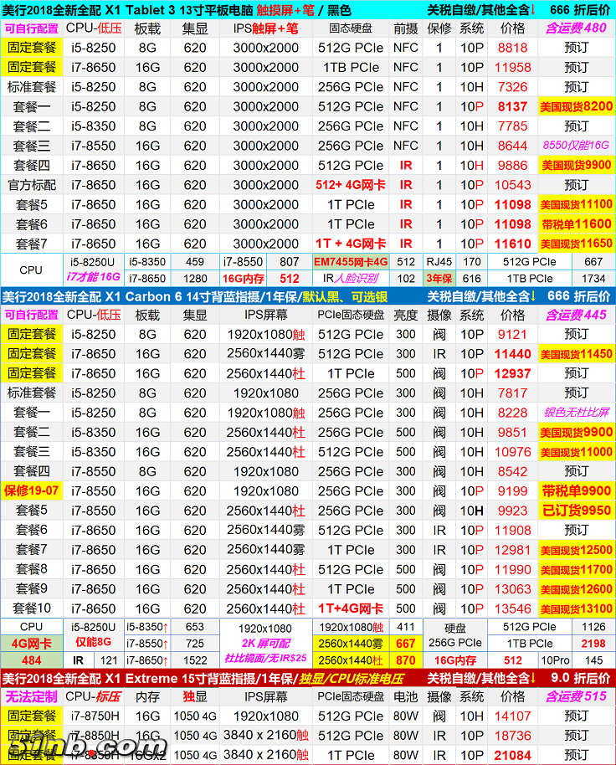Screen dimensions: 616x765
Task: Select the 美国现货11650 cell
Action: tap(576, 244)
